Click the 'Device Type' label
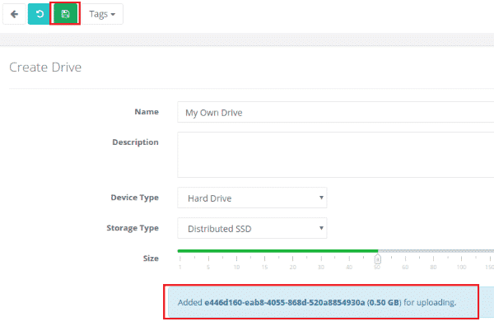 tap(134, 198)
